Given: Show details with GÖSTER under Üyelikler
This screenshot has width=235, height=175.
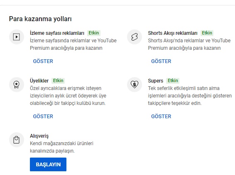Looking at the screenshot, I should tap(43, 116).
